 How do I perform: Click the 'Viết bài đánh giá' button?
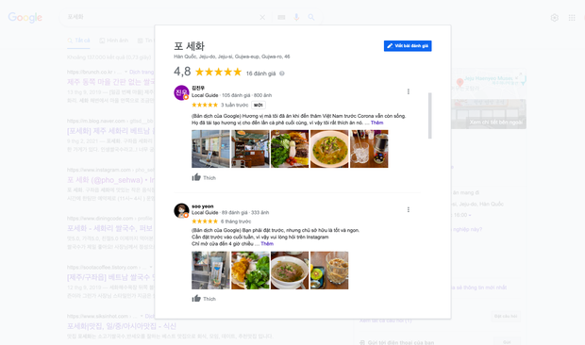point(408,46)
